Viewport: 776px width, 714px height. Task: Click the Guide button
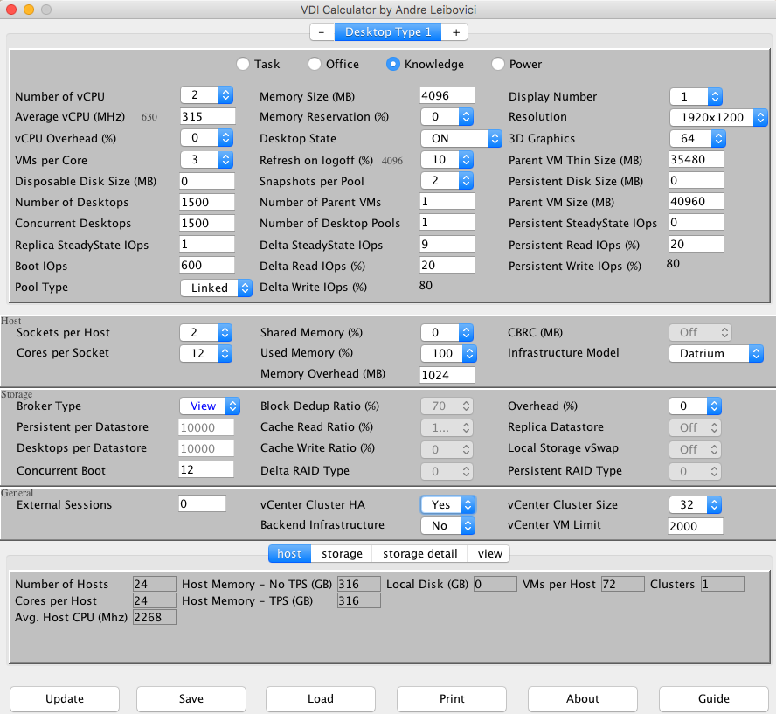714,698
